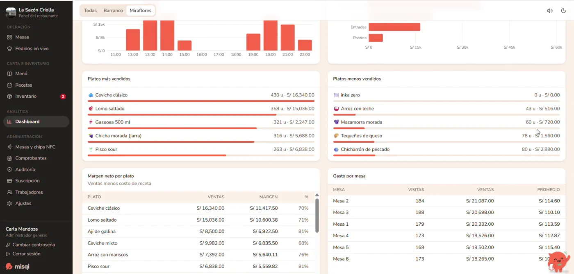Select the Miraflores location tab
This screenshot has width=574, height=274.
click(x=140, y=11)
